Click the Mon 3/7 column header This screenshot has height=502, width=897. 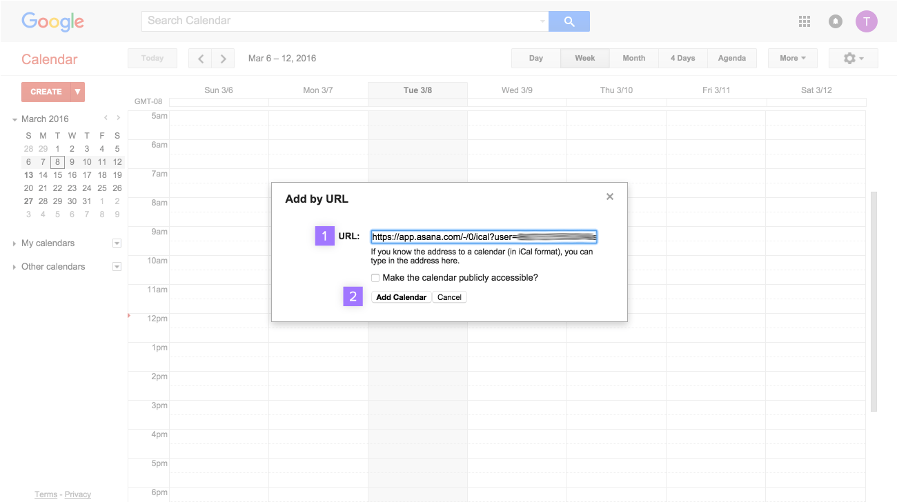[x=318, y=90]
